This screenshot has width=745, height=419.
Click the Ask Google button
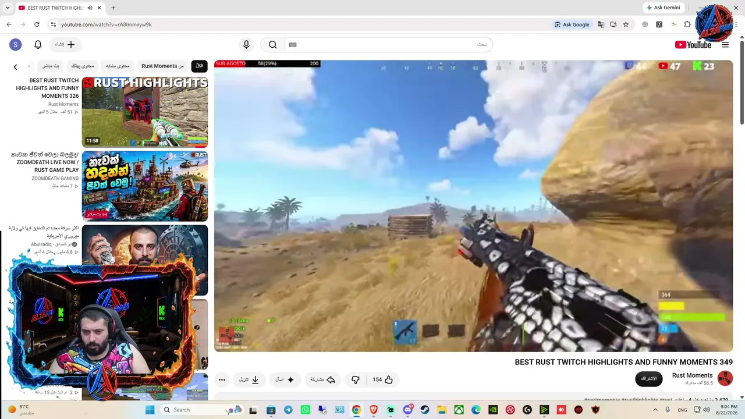572,24
